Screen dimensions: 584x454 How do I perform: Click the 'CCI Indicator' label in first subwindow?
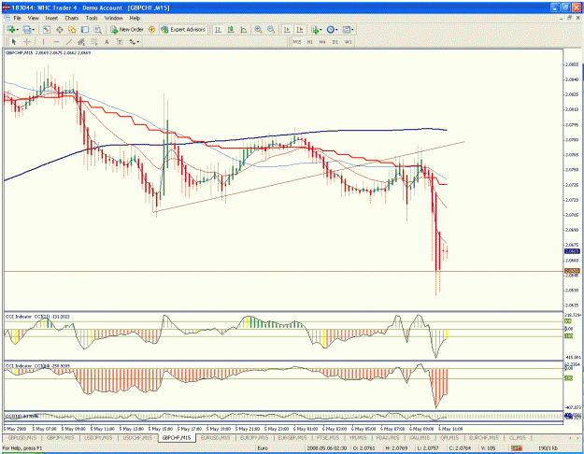pyautogui.click(x=19, y=317)
